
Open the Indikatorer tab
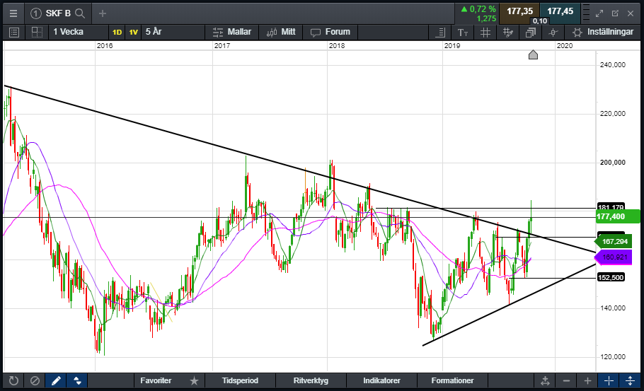coord(381,380)
